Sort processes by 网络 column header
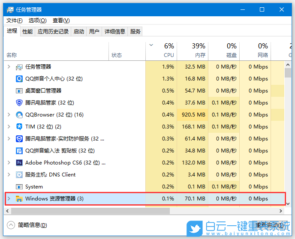This screenshot has height=239, width=295. tap(255, 51)
